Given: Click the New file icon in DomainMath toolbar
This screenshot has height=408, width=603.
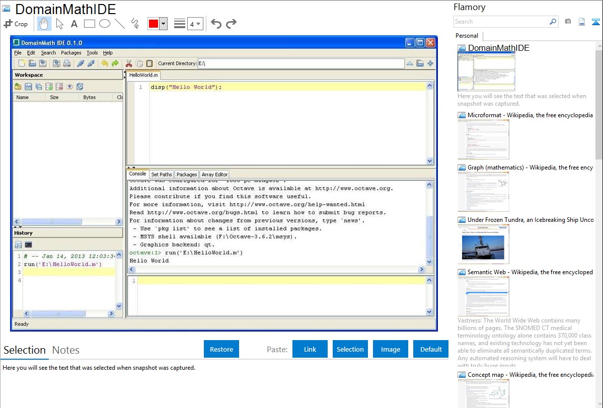Looking at the screenshot, I should click(x=22, y=63).
